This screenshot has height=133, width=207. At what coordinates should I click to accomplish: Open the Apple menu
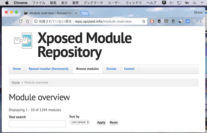pos(7,3)
